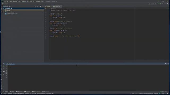Click the Debug bug icon in top toolbar
Image resolution: width=170 pixels, height=95 pixels.
point(160,4)
